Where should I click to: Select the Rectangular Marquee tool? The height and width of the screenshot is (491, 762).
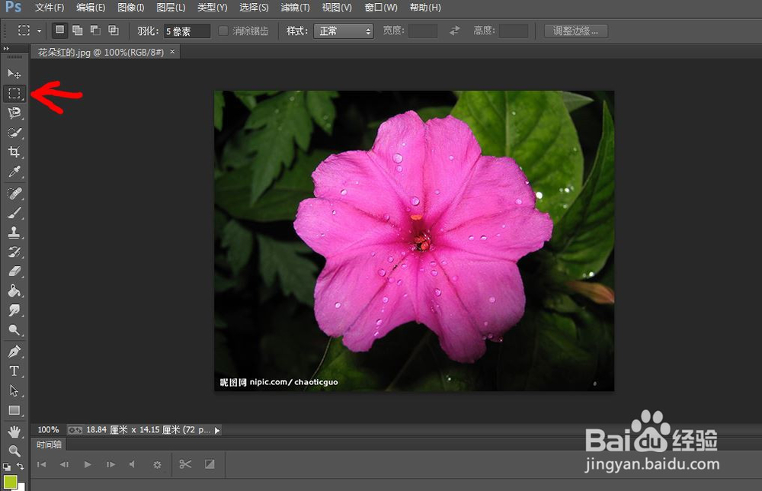tap(14, 93)
